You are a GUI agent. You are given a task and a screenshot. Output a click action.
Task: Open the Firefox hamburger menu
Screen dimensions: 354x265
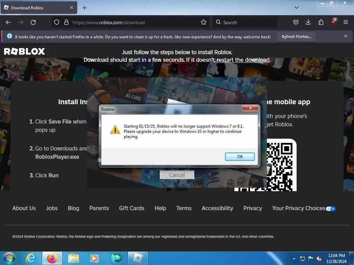pos(346,22)
